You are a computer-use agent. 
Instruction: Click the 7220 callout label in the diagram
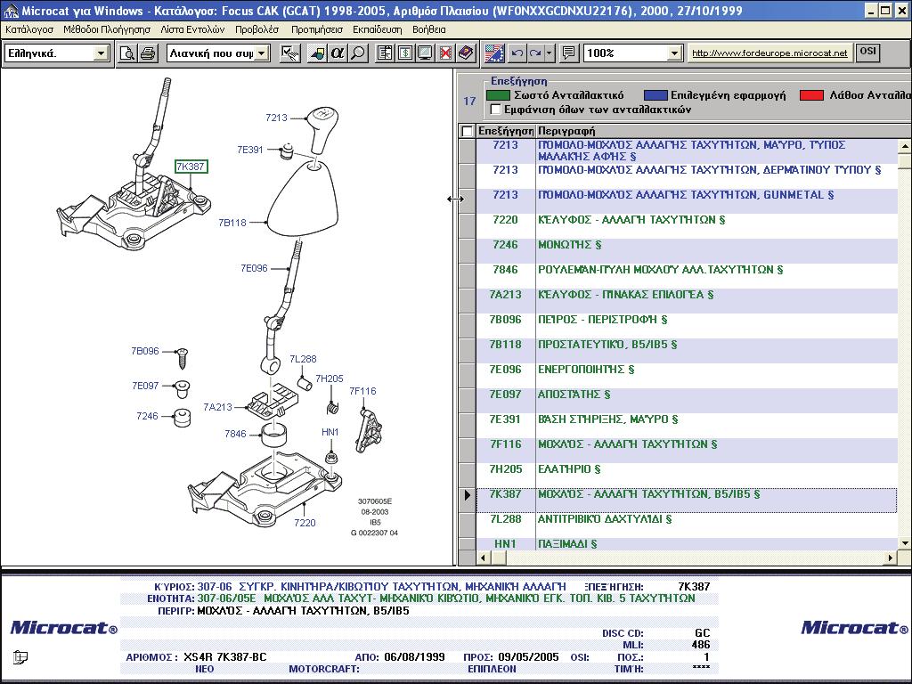pos(305,523)
